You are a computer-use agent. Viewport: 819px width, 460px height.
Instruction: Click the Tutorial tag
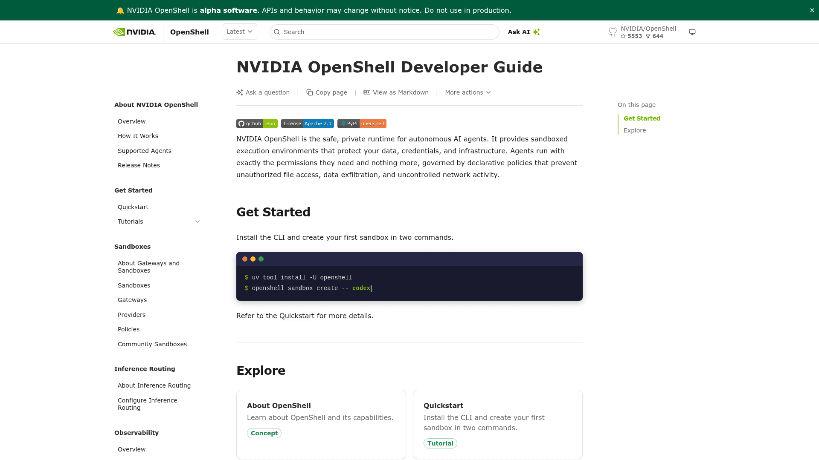pyautogui.click(x=440, y=443)
